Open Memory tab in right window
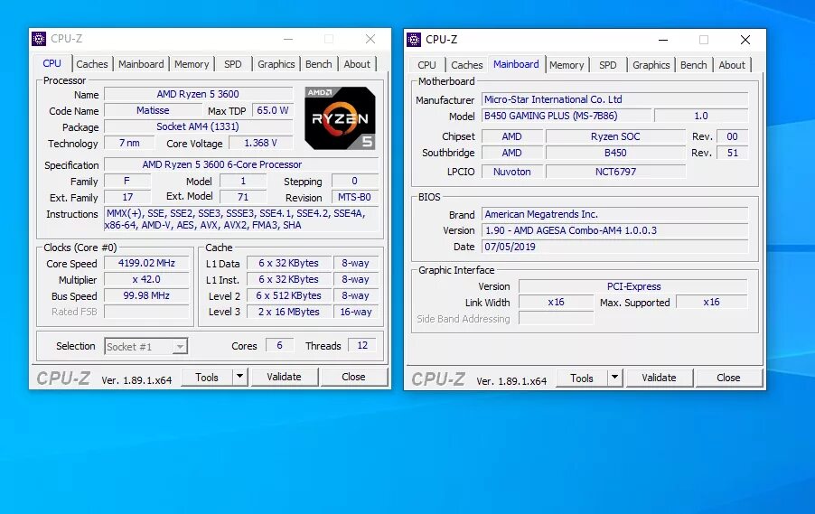Viewport: 815px width, 514px height. click(567, 65)
